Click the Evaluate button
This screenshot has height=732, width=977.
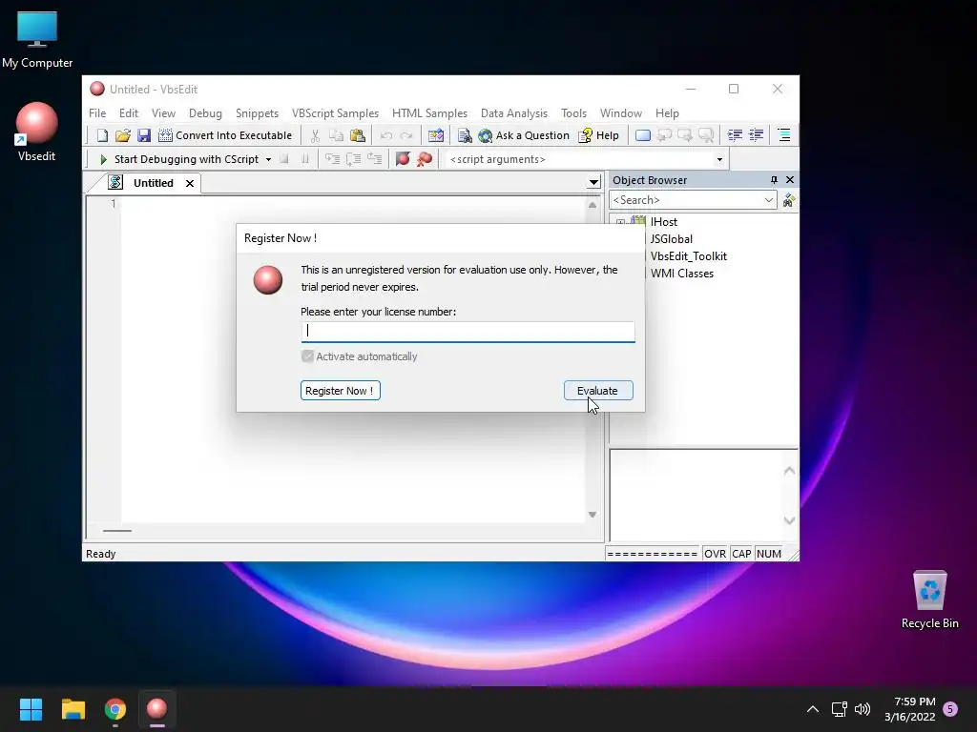click(598, 390)
